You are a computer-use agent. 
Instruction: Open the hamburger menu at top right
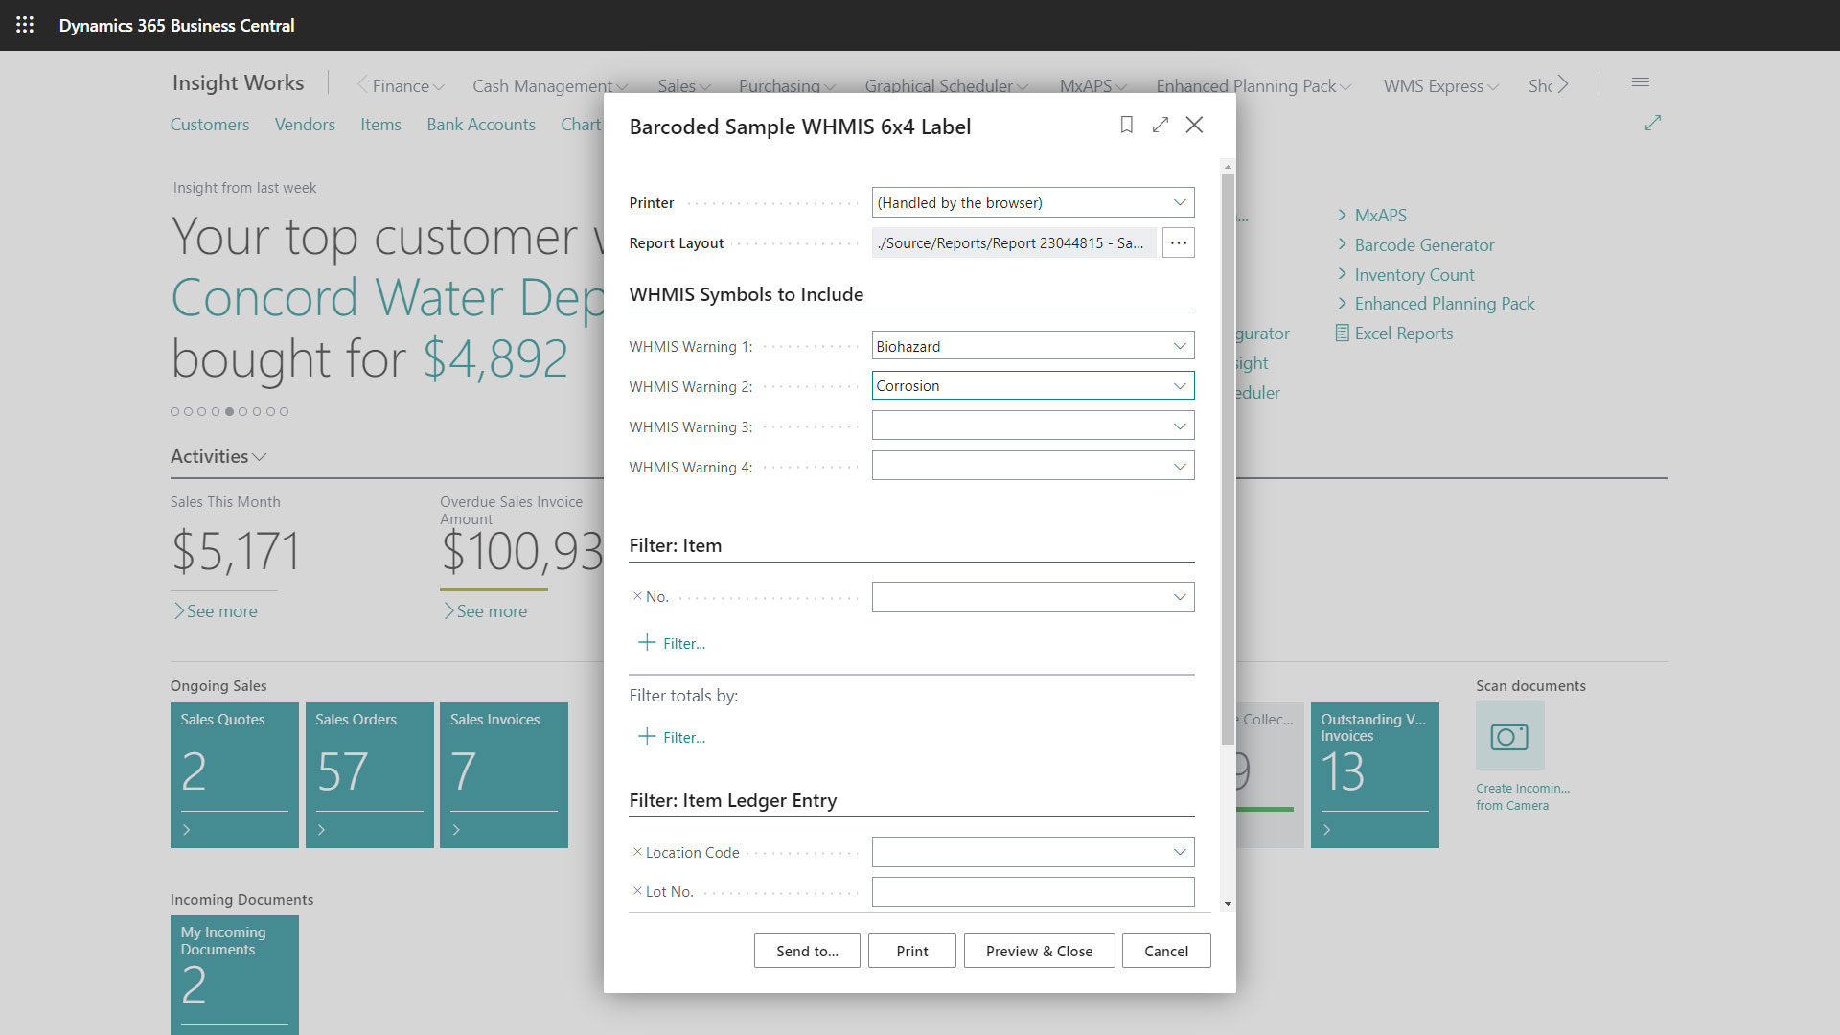pyautogui.click(x=1641, y=82)
